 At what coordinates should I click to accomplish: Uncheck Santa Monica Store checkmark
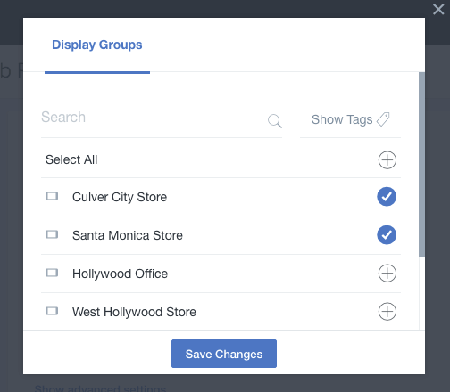pyautogui.click(x=387, y=235)
